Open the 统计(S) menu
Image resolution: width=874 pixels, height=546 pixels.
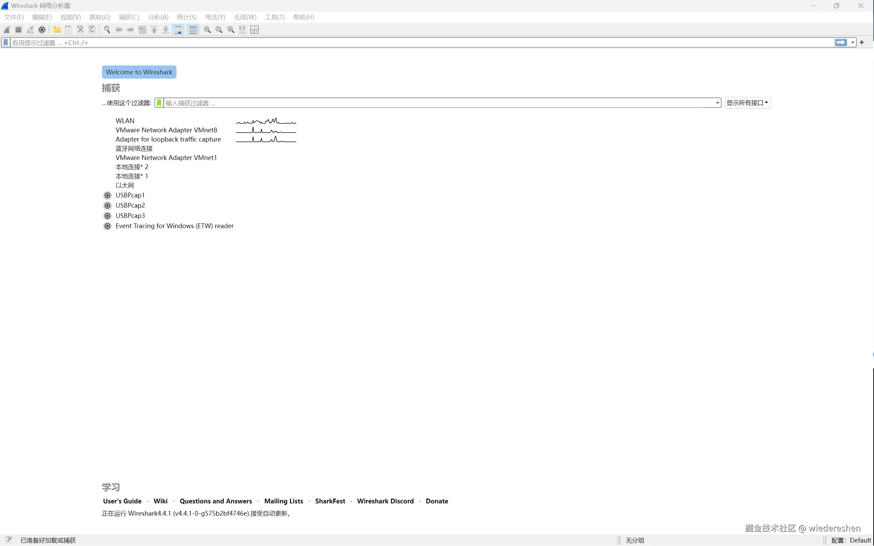[x=187, y=17]
